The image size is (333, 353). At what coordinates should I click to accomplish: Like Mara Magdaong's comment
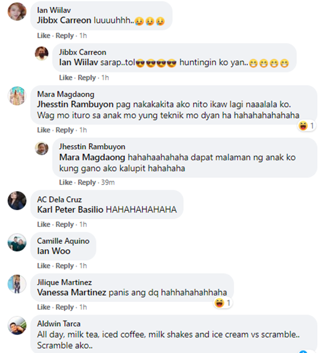(x=44, y=130)
